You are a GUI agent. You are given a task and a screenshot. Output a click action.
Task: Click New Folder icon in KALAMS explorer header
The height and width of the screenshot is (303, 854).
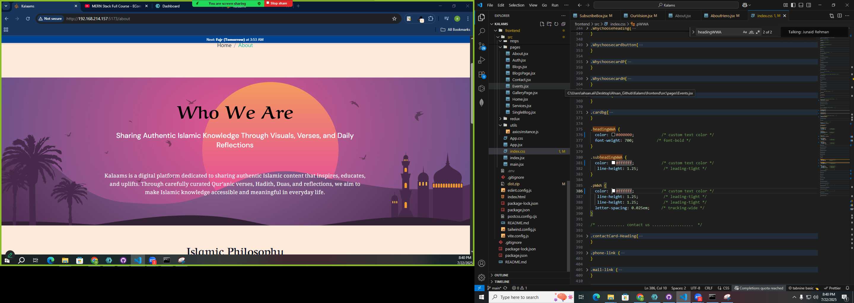pyautogui.click(x=549, y=24)
